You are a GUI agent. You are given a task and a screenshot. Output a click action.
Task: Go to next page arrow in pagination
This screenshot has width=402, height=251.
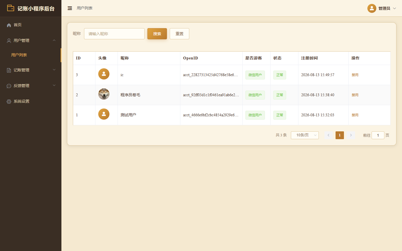351,135
